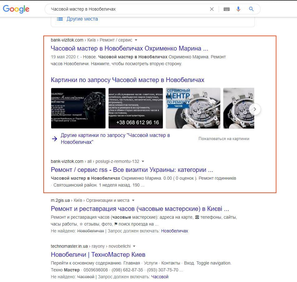
Task: Clear the search query with X icon
Action: 212,9
